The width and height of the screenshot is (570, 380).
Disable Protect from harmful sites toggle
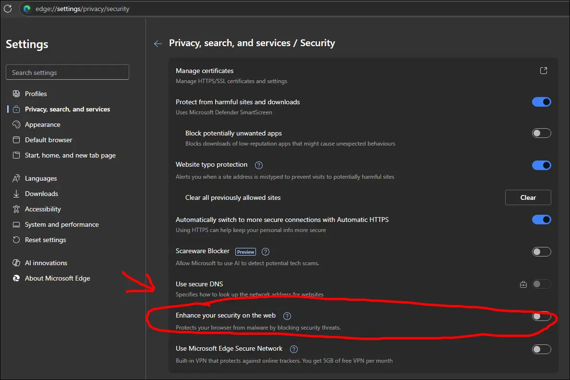(x=541, y=102)
